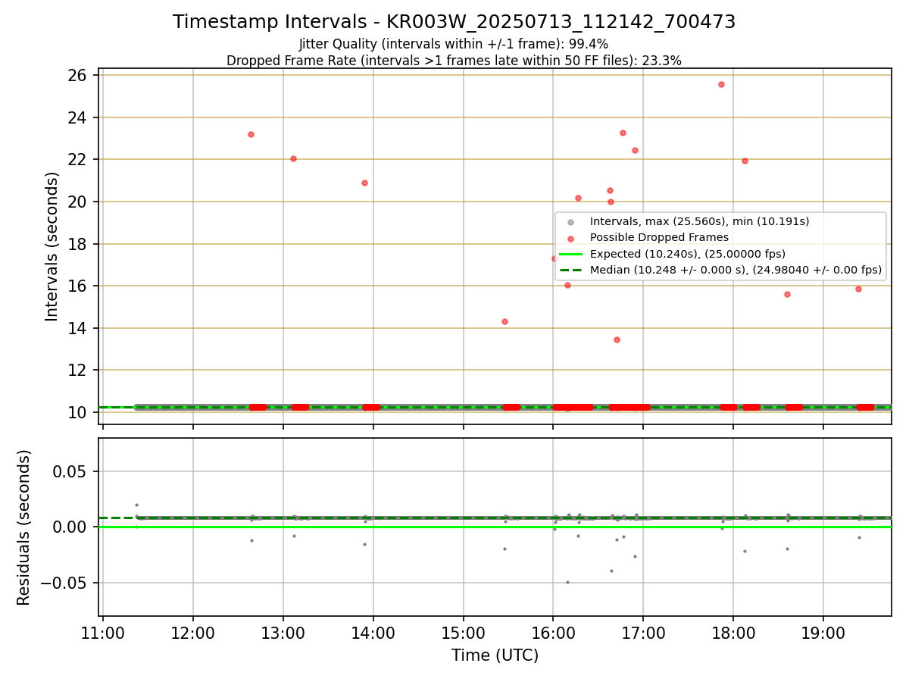Click the red point just after 13:00 at 22 seconds
Viewport: 909px width, 682px height.
pyautogui.click(x=293, y=158)
